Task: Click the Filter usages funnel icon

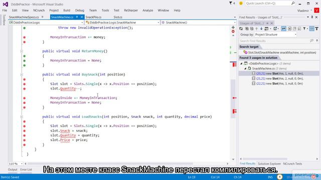Action: tap(304, 29)
